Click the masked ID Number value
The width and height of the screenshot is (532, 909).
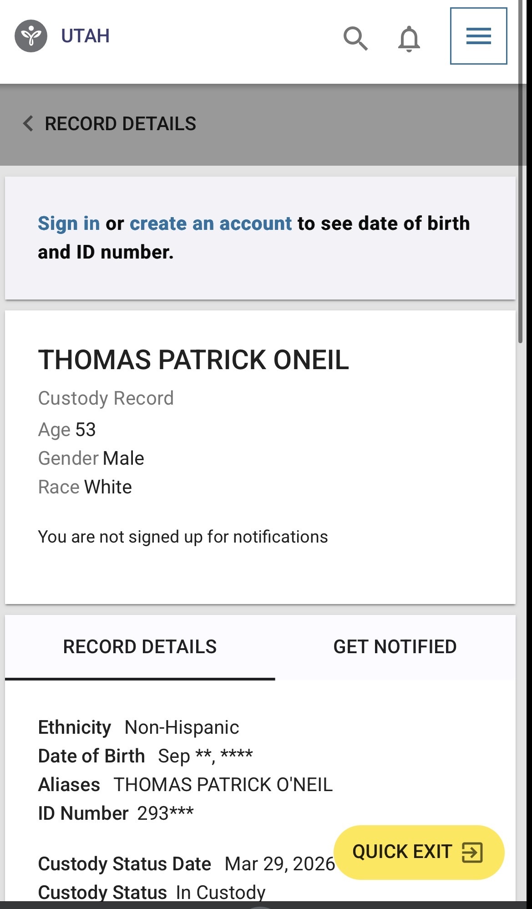click(x=166, y=813)
